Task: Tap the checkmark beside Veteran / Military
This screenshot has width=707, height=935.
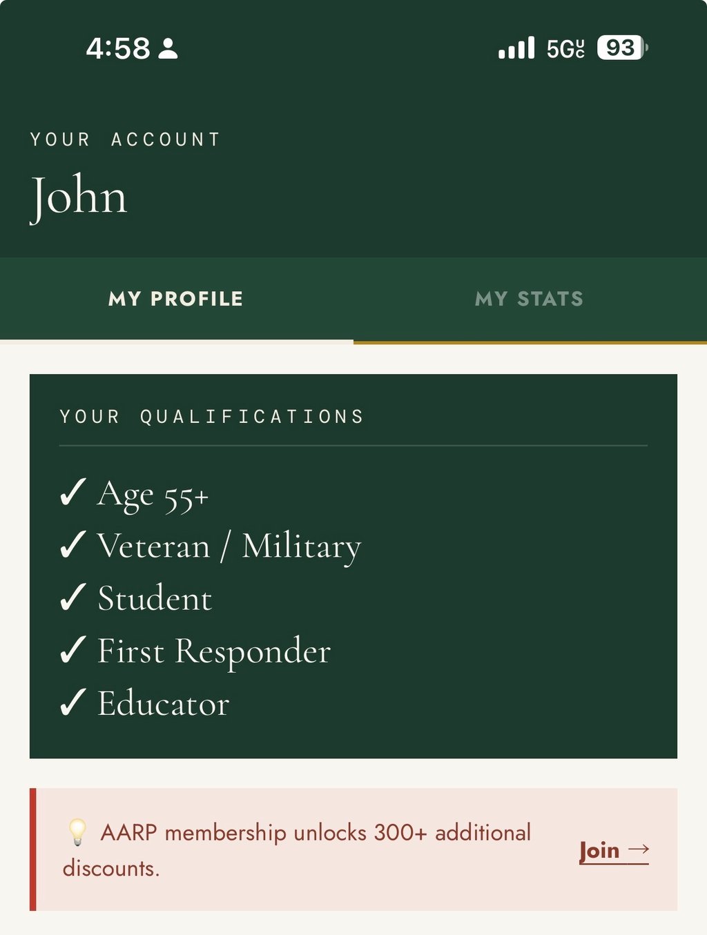Action: point(72,545)
